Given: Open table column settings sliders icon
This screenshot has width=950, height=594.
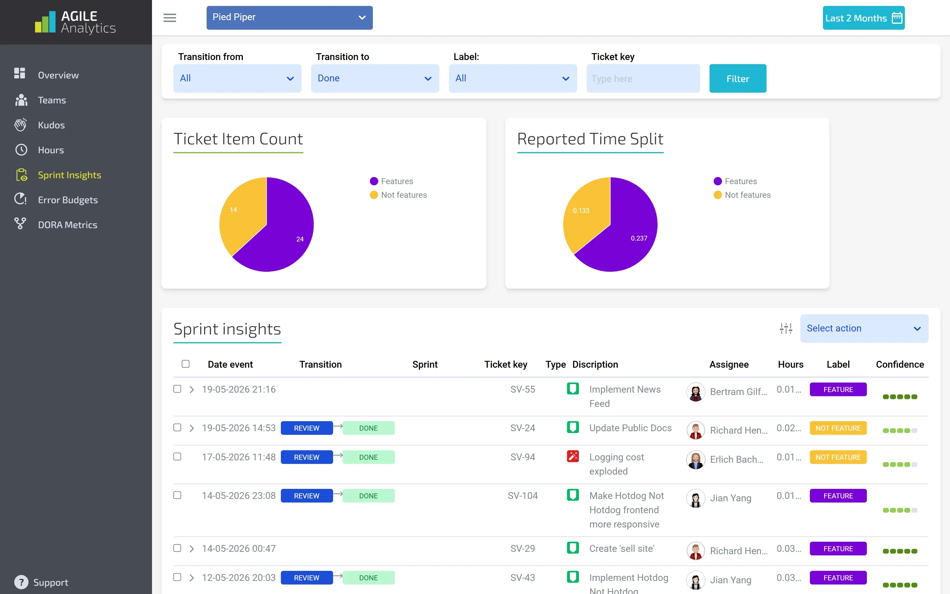Looking at the screenshot, I should (x=786, y=328).
